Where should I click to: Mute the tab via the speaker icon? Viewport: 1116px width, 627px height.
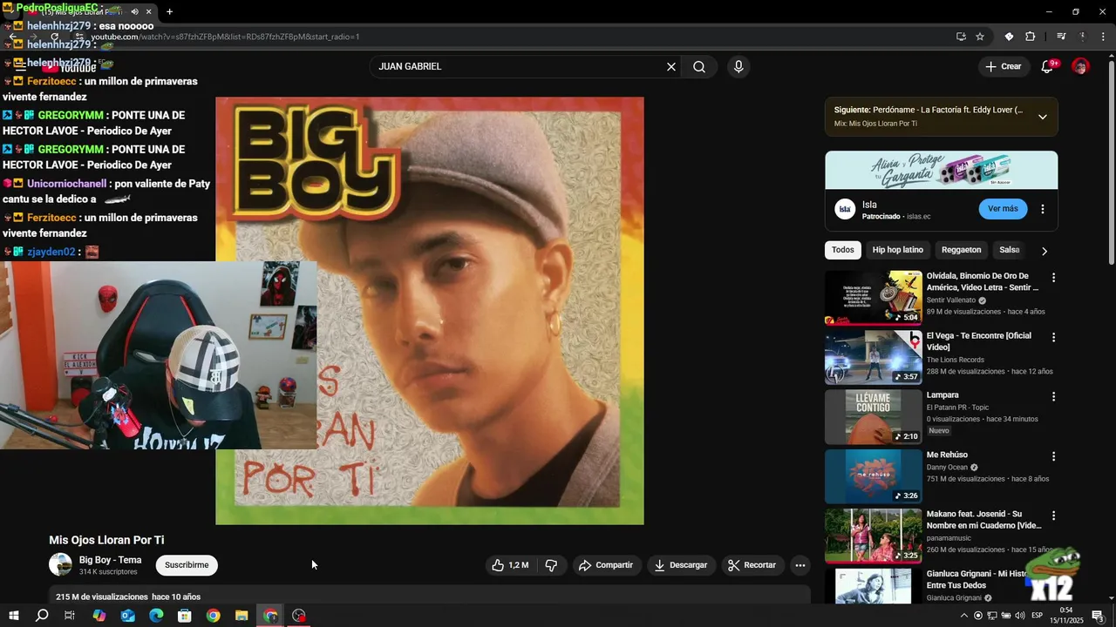tap(134, 11)
